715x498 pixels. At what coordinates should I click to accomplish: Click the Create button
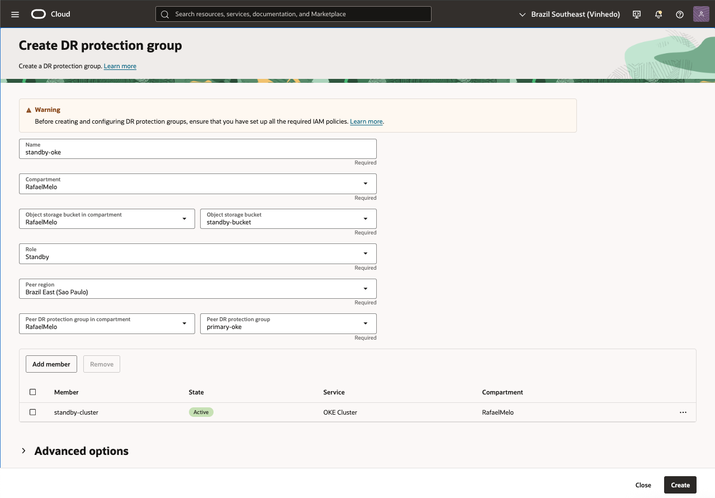click(x=680, y=485)
